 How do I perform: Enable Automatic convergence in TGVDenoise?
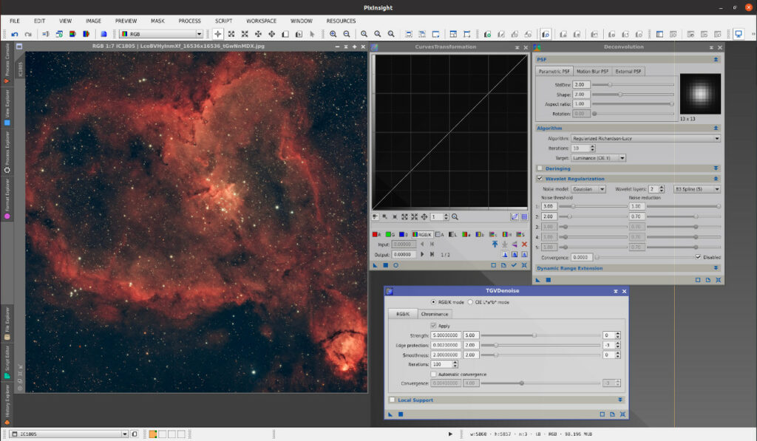pyautogui.click(x=434, y=375)
